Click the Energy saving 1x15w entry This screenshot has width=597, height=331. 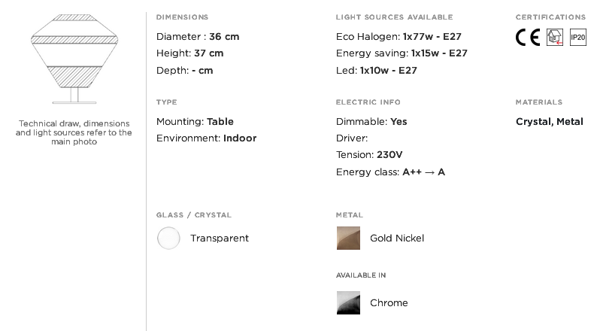(x=402, y=53)
